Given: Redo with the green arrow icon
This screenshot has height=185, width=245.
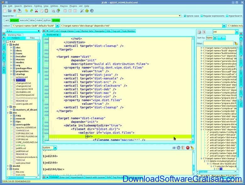Looking at the screenshot, I should click(x=31, y=11).
